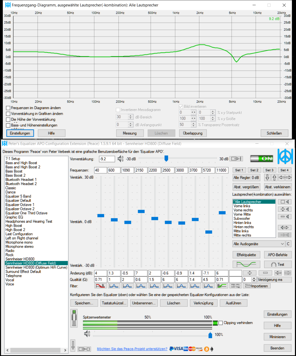296x356 pixels.
Task: Click the 'Importieren' button
Action: pyautogui.click(x=257, y=286)
